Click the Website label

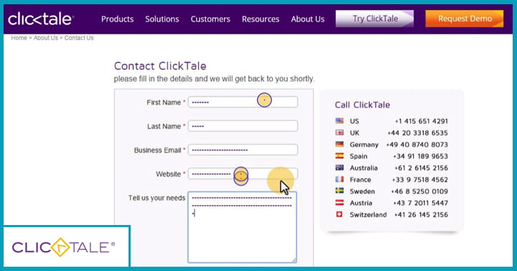pos(168,174)
